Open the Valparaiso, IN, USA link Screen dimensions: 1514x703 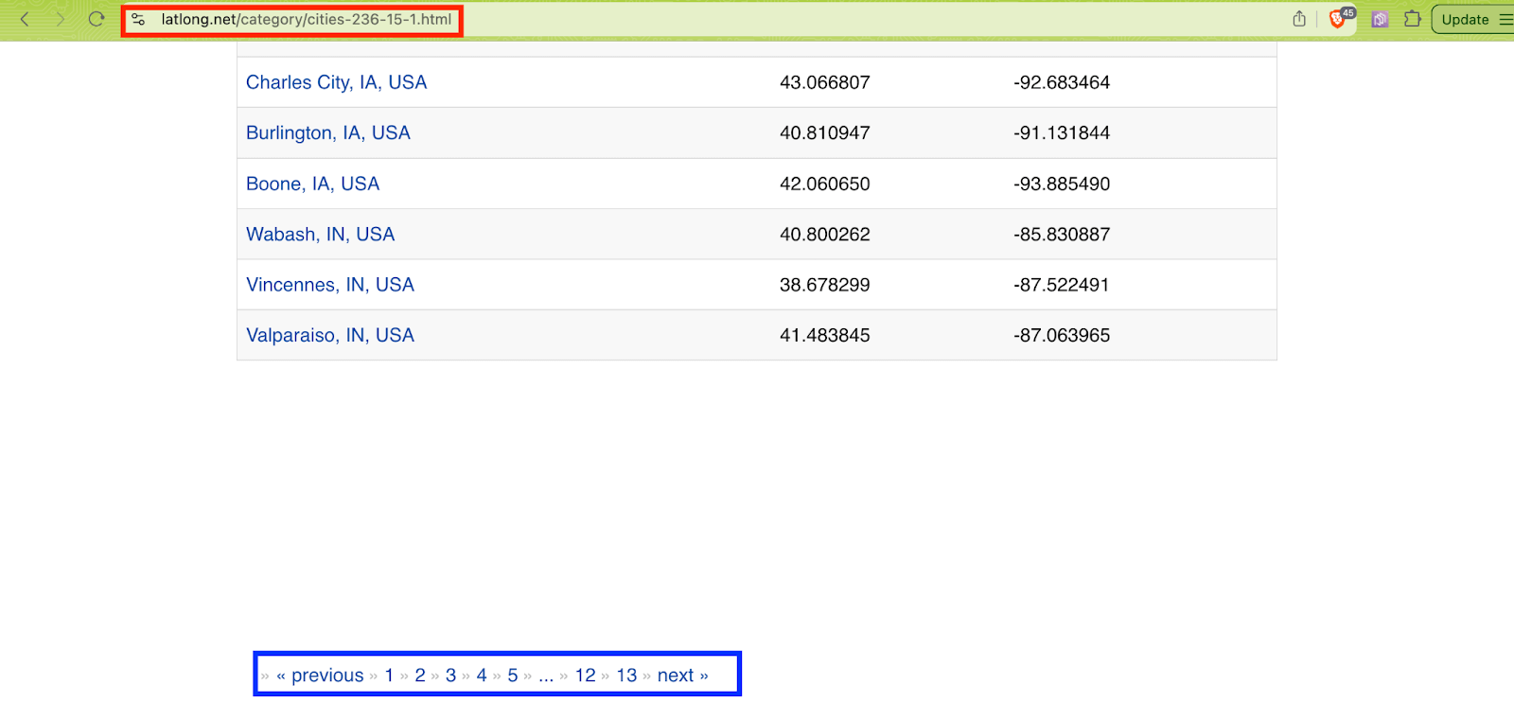click(x=330, y=335)
